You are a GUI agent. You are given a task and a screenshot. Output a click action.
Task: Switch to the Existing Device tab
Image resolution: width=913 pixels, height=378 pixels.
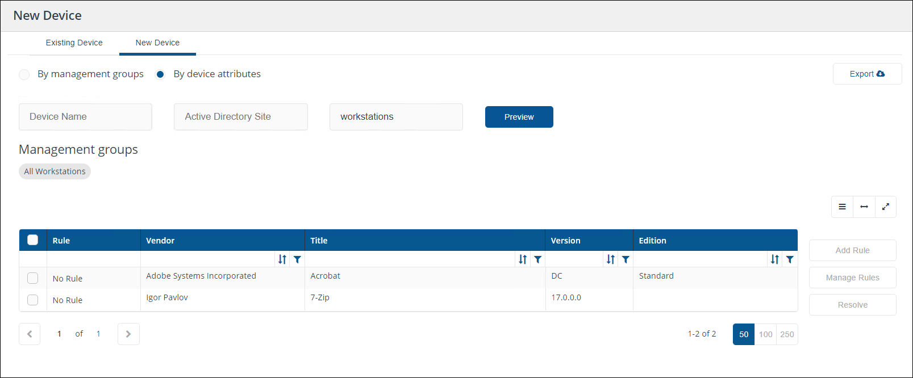point(74,43)
